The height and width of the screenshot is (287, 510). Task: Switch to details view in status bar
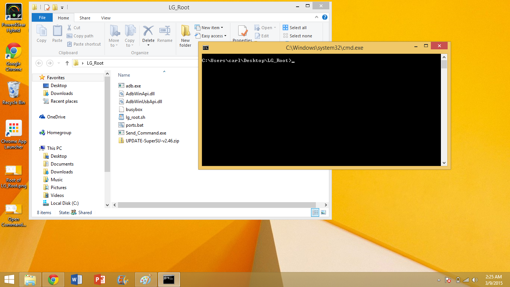(x=315, y=212)
